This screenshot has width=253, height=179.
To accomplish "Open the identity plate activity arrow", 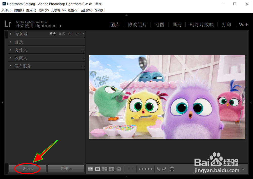I will [x=61, y=26].
